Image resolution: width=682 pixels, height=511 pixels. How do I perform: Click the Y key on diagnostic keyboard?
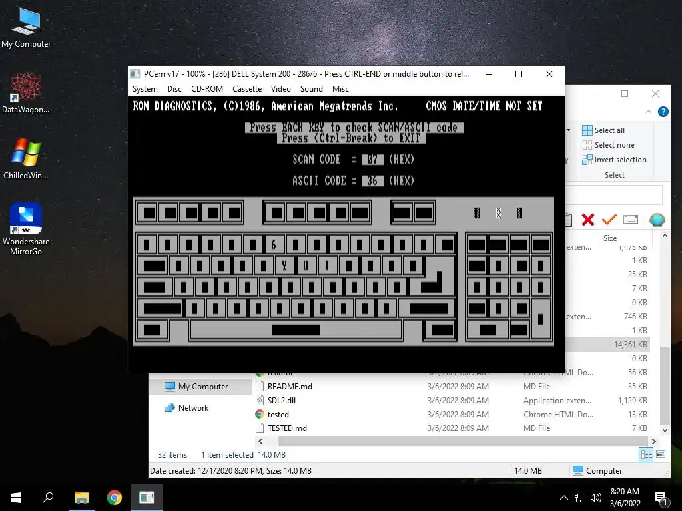point(284,265)
